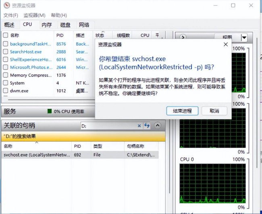Select the backgroundTaskH... process name
Viewport: 262px width, 214px height.
tap(30, 44)
